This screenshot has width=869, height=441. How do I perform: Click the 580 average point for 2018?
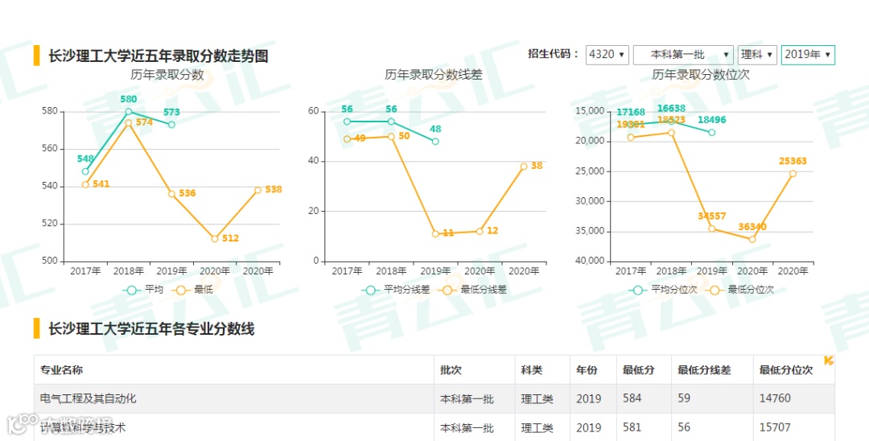(x=129, y=111)
